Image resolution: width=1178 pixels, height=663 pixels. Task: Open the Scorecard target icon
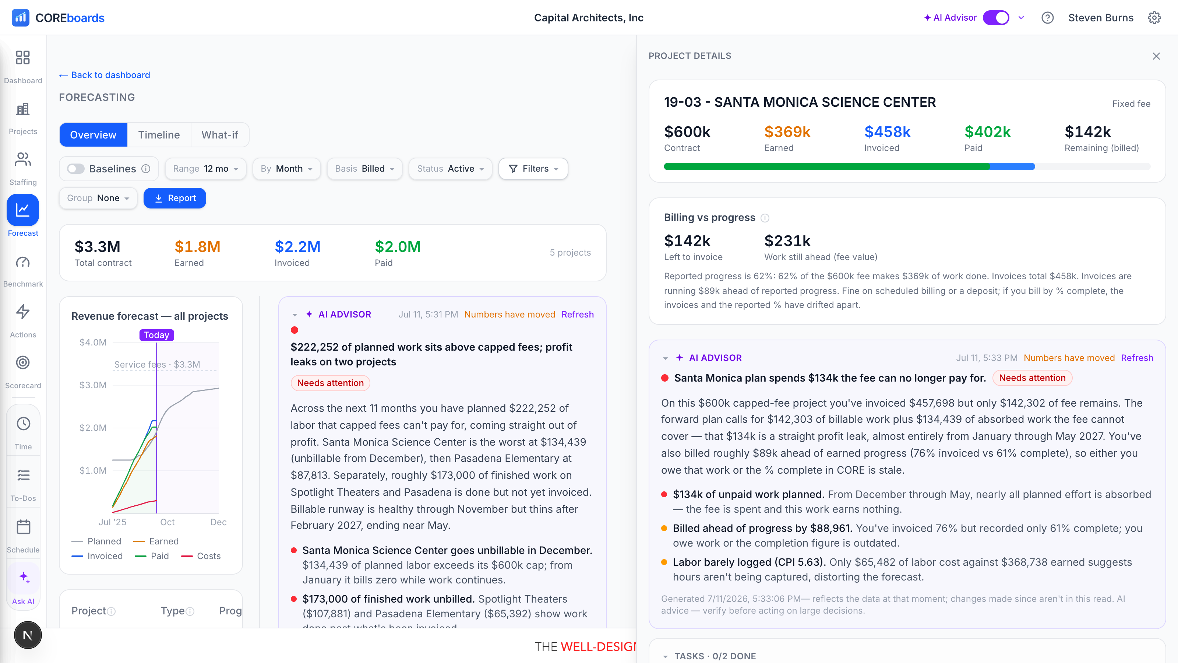(23, 362)
